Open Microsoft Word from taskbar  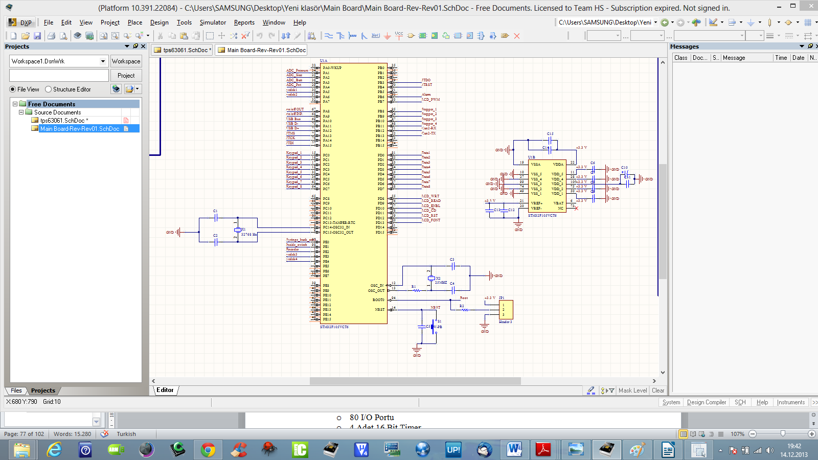point(515,450)
